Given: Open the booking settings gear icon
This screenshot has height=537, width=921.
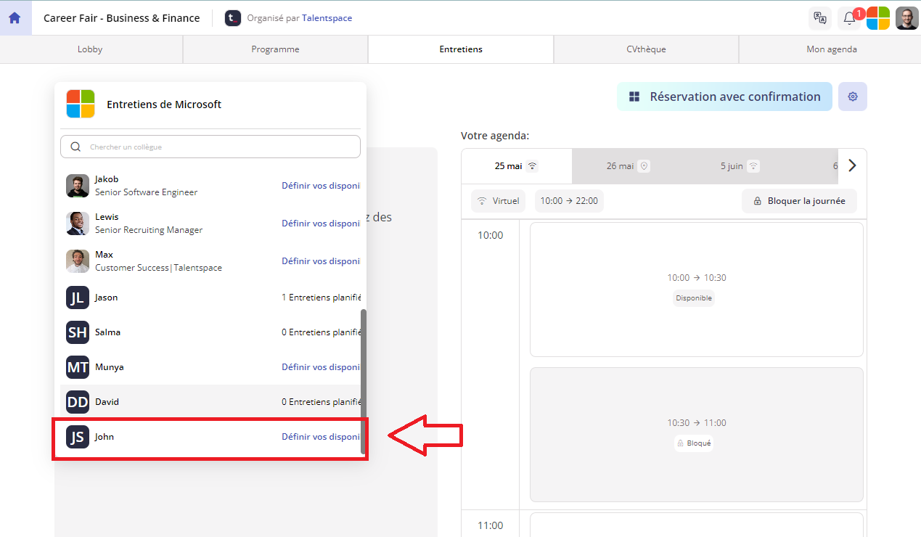Looking at the screenshot, I should click(x=853, y=97).
